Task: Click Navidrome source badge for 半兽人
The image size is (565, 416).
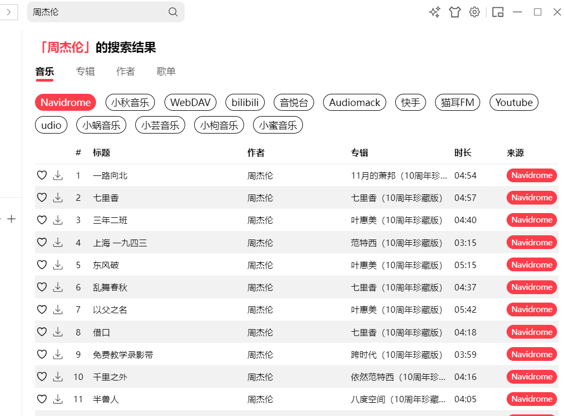Action: click(532, 399)
